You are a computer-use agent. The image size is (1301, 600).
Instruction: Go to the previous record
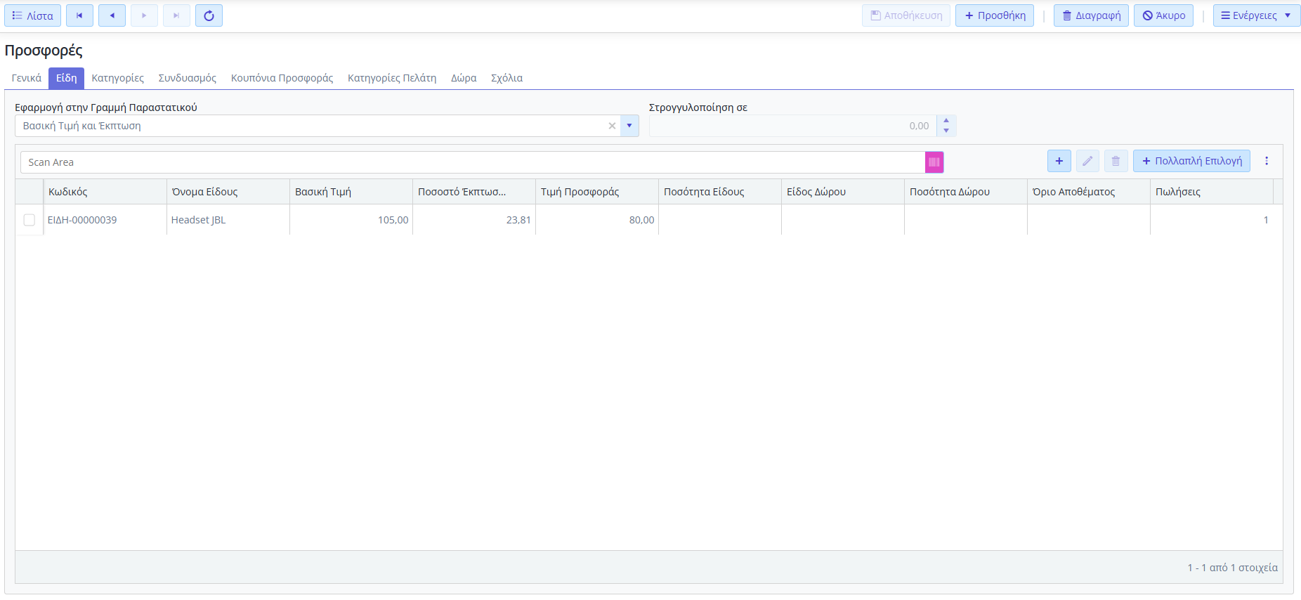[x=112, y=15]
